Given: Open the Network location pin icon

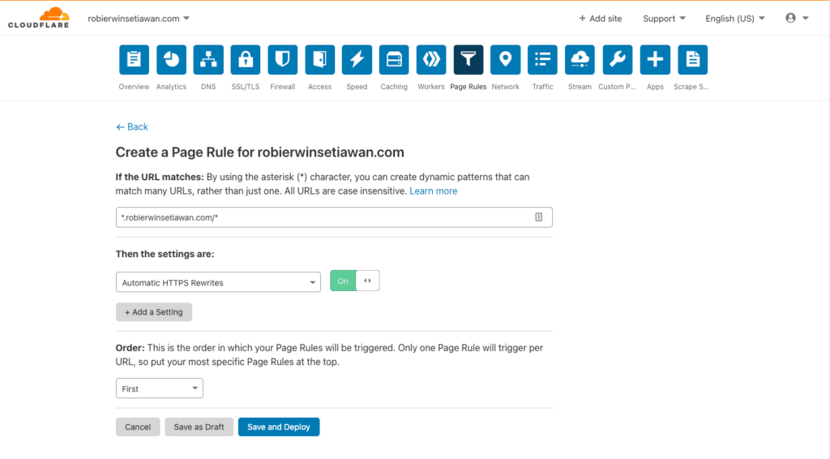Looking at the screenshot, I should (x=506, y=60).
